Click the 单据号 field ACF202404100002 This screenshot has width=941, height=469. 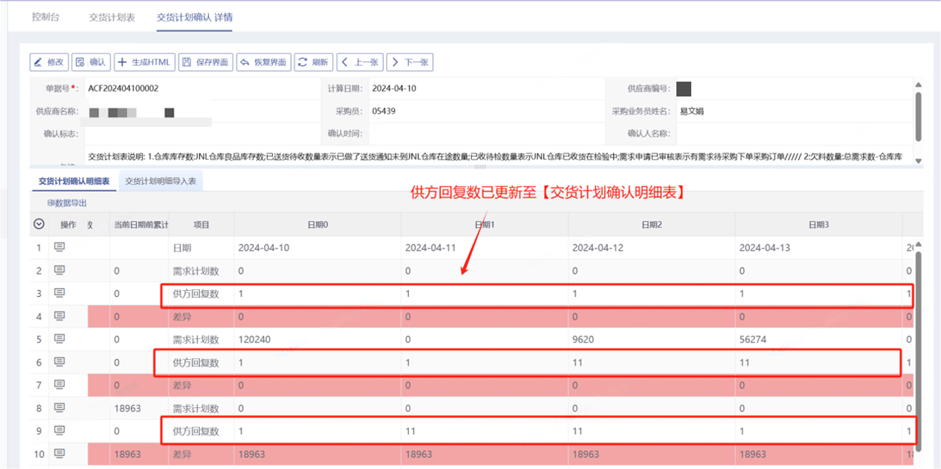pos(123,88)
